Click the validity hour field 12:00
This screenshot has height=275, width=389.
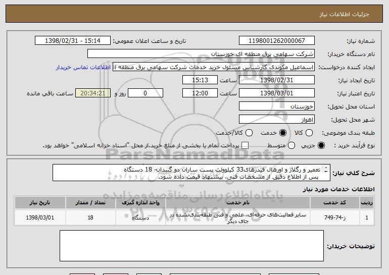point(201,93)
